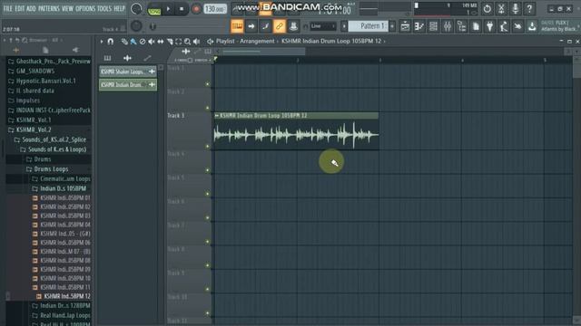The height and width of the screenshot is (326, 581).
Task: Open the PATTERNS menu
Action: click(x=48, y=8)
